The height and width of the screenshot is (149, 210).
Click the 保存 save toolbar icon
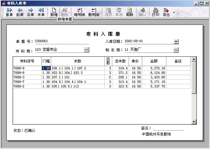108,12
